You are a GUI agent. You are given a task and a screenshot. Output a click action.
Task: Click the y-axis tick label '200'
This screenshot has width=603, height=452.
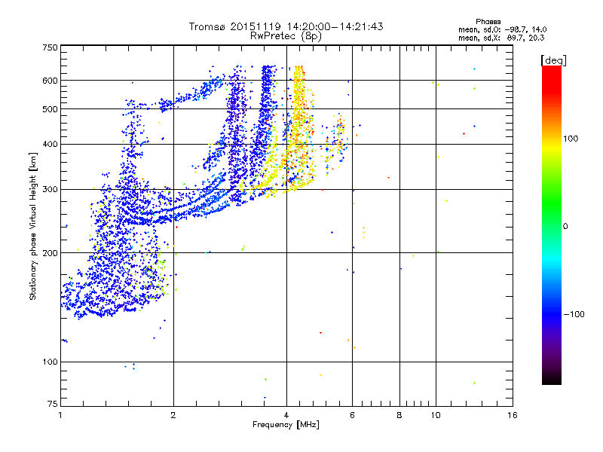coord(51,253)
